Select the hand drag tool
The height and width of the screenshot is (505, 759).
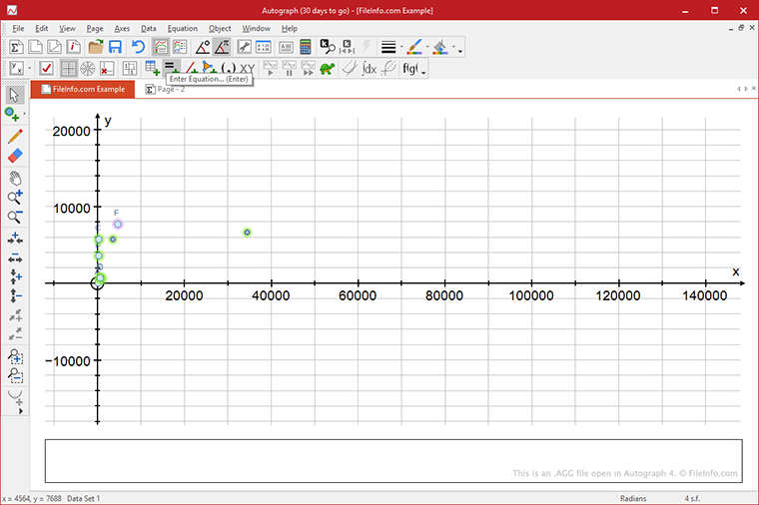(15, 178)
